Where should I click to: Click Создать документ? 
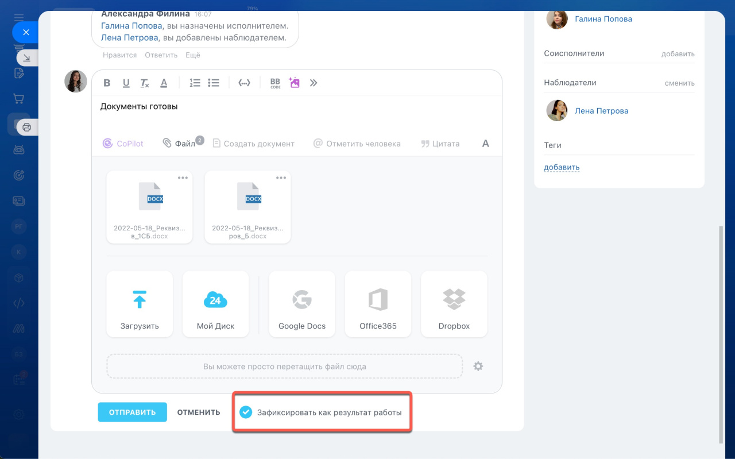tap(253, 144)
